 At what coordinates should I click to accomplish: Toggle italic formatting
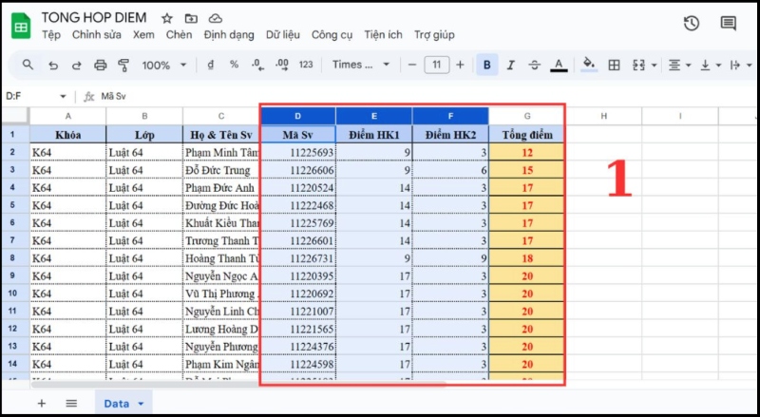(x=510, y=65)
